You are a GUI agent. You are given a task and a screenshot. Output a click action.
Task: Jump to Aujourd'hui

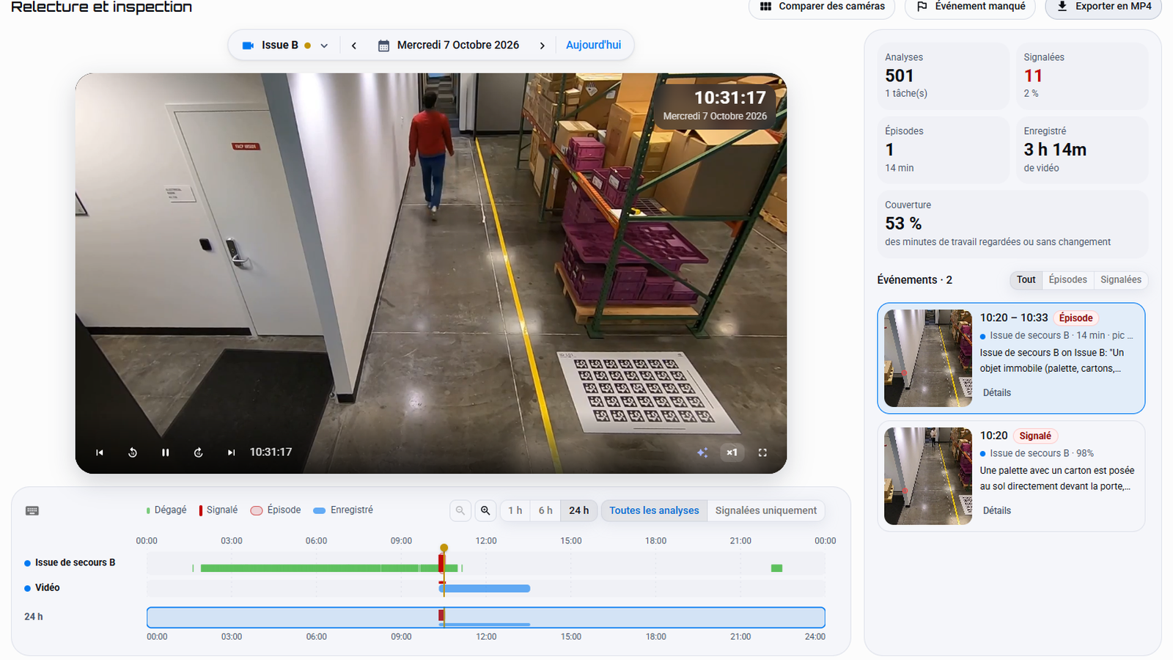pyautogui.click(x=593, y=45)
